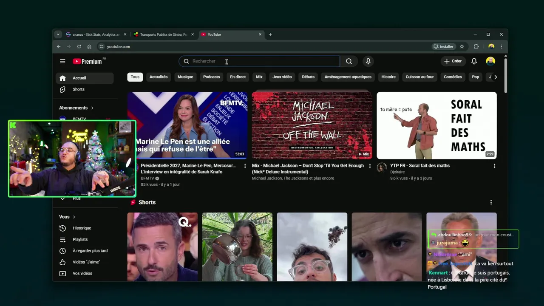View site information icon beside URL
The height and width of the screenshot is (306, 544).
tap(101, 46)
